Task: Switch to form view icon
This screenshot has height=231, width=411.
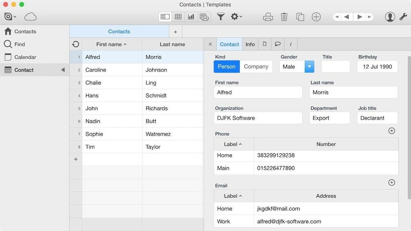Action: [x=165, y=17]
